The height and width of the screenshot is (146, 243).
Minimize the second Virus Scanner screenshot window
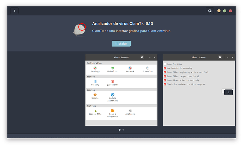[228, 57]
